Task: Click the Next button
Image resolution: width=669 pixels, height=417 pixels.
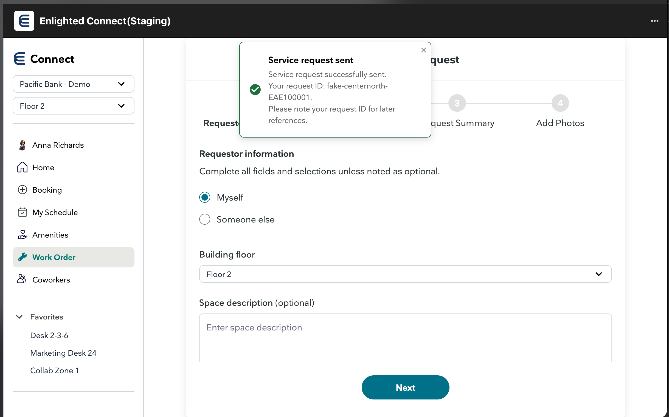Action: (x=405, y=387)
